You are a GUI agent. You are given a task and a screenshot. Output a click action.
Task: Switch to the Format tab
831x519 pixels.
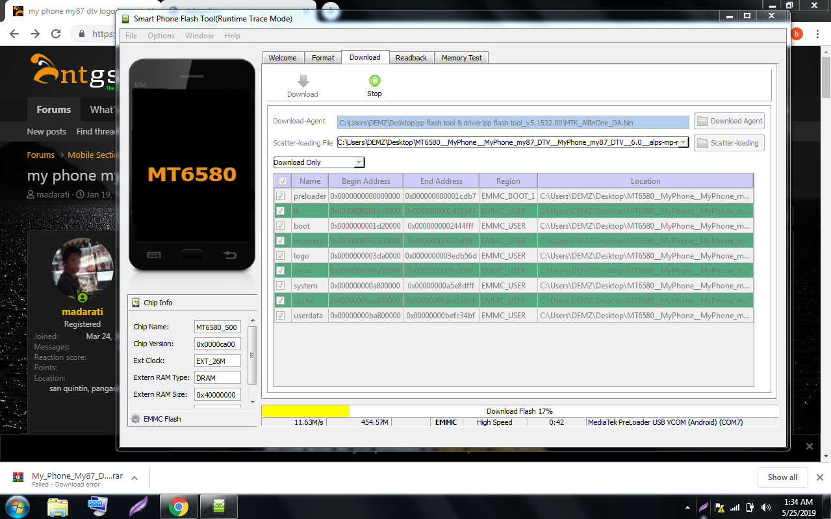coord(323,58)
